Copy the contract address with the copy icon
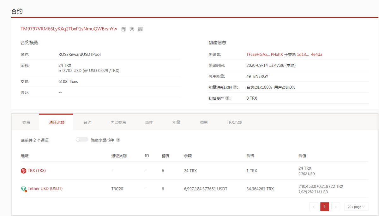379x216 pixels. click(x=123, y=29)
